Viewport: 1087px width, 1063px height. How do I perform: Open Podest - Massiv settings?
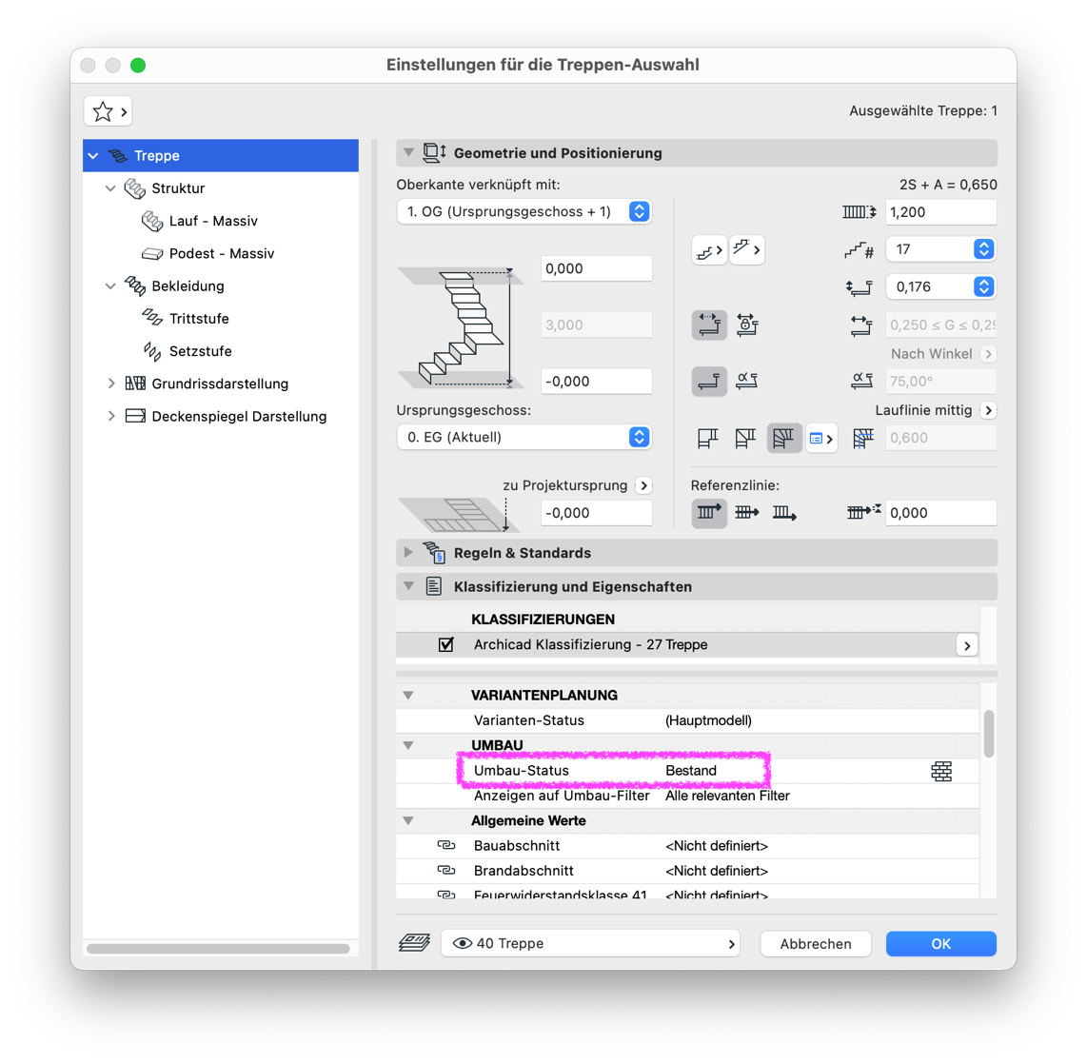pyautogui.click(x=221, y=254)
